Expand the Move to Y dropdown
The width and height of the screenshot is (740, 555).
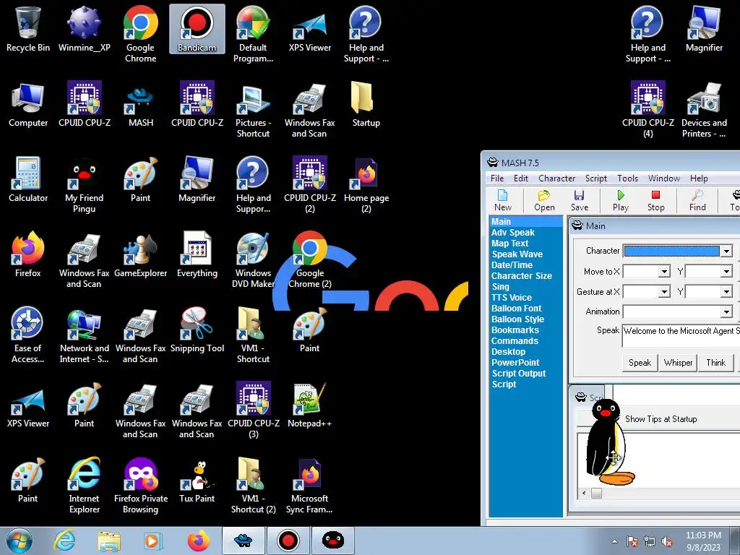[726, 272]
